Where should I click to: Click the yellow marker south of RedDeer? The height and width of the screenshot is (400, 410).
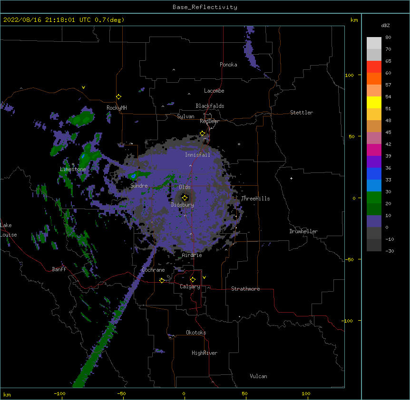203,133
